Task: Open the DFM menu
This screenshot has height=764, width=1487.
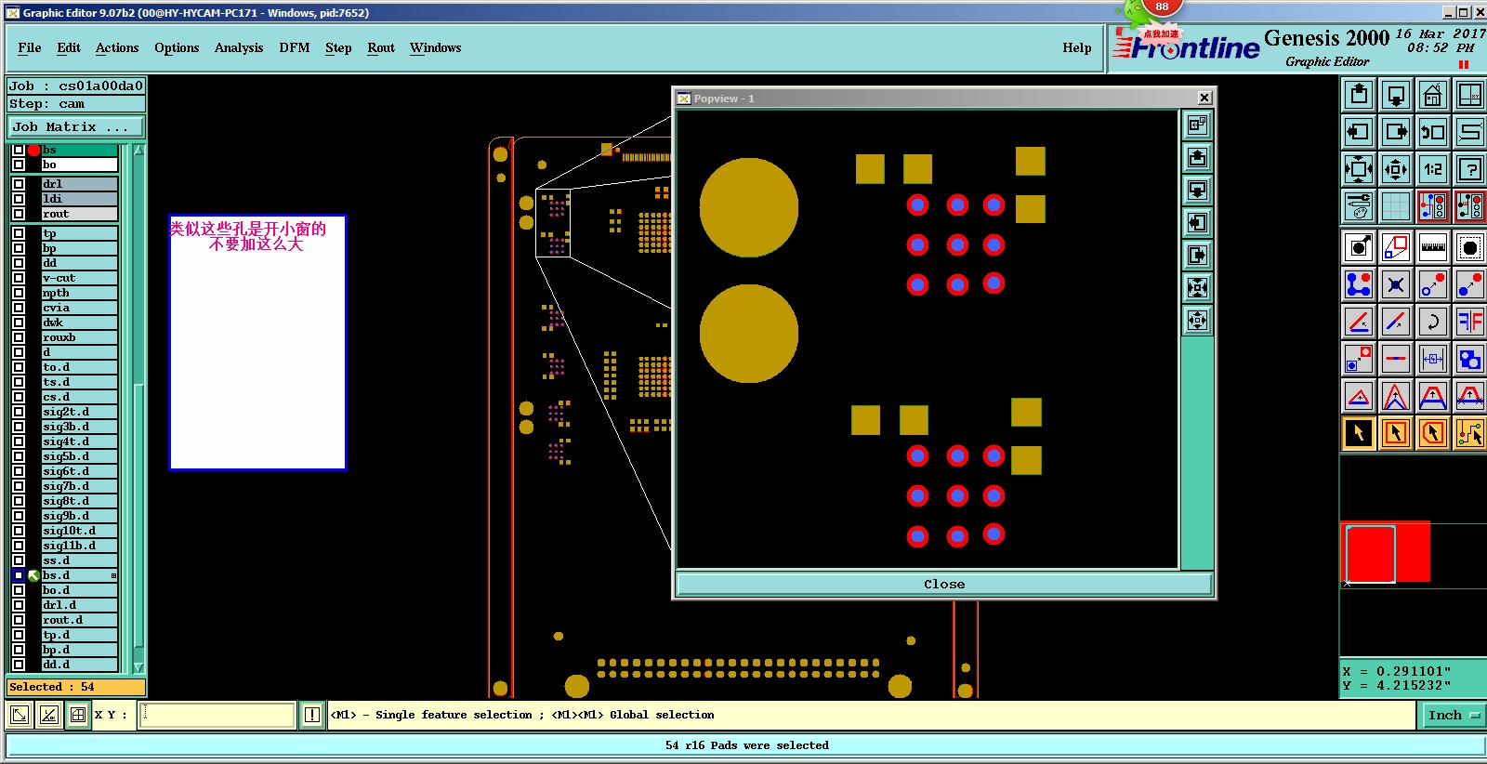Action: 295,47
